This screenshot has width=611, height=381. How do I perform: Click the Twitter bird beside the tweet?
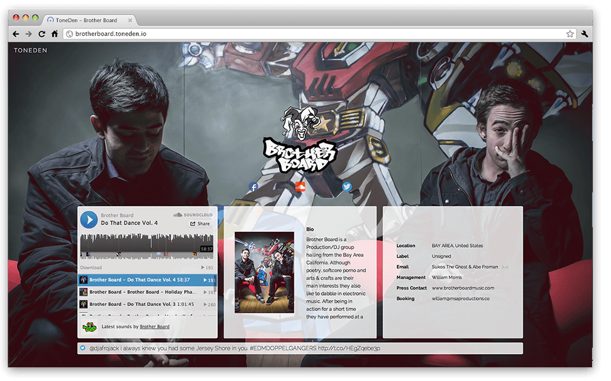[x=83, y=348]
